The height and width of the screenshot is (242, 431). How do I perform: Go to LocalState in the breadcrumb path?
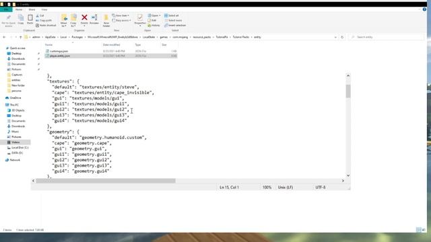[149, 37]
